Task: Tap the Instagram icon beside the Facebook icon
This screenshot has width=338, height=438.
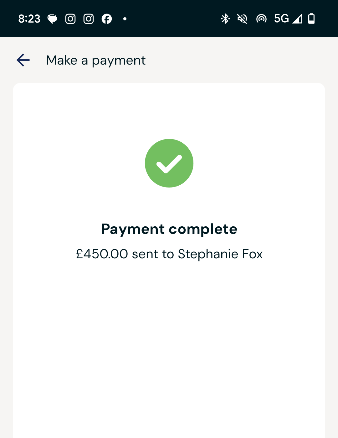Action: coord(89,19)
